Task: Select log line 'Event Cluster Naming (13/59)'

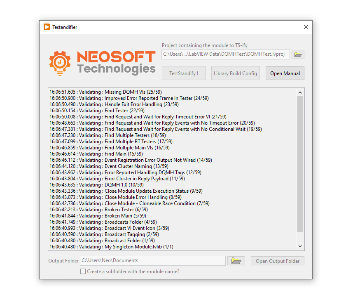Action: [109, 166]
